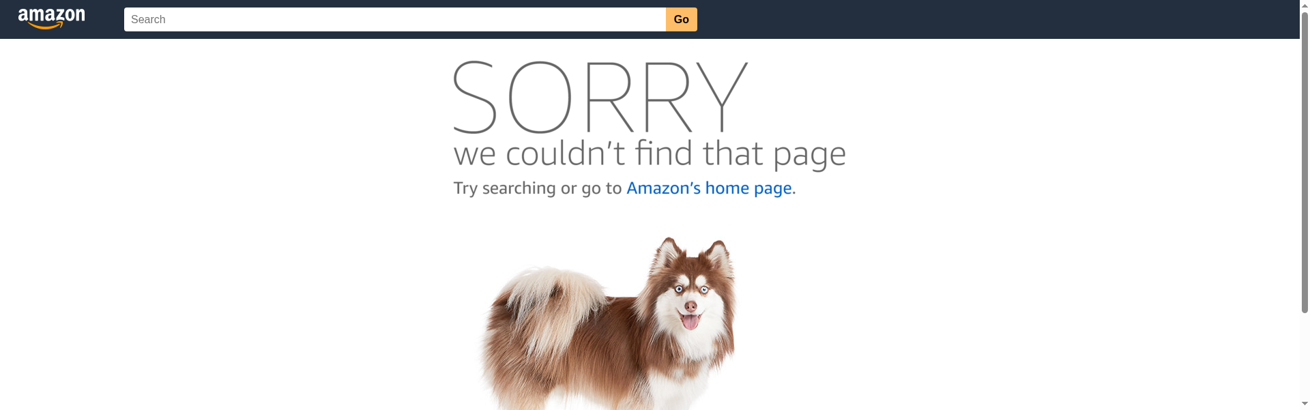
Task: Click the dog's fluffy tail
Action: click(x=546, y=300)
